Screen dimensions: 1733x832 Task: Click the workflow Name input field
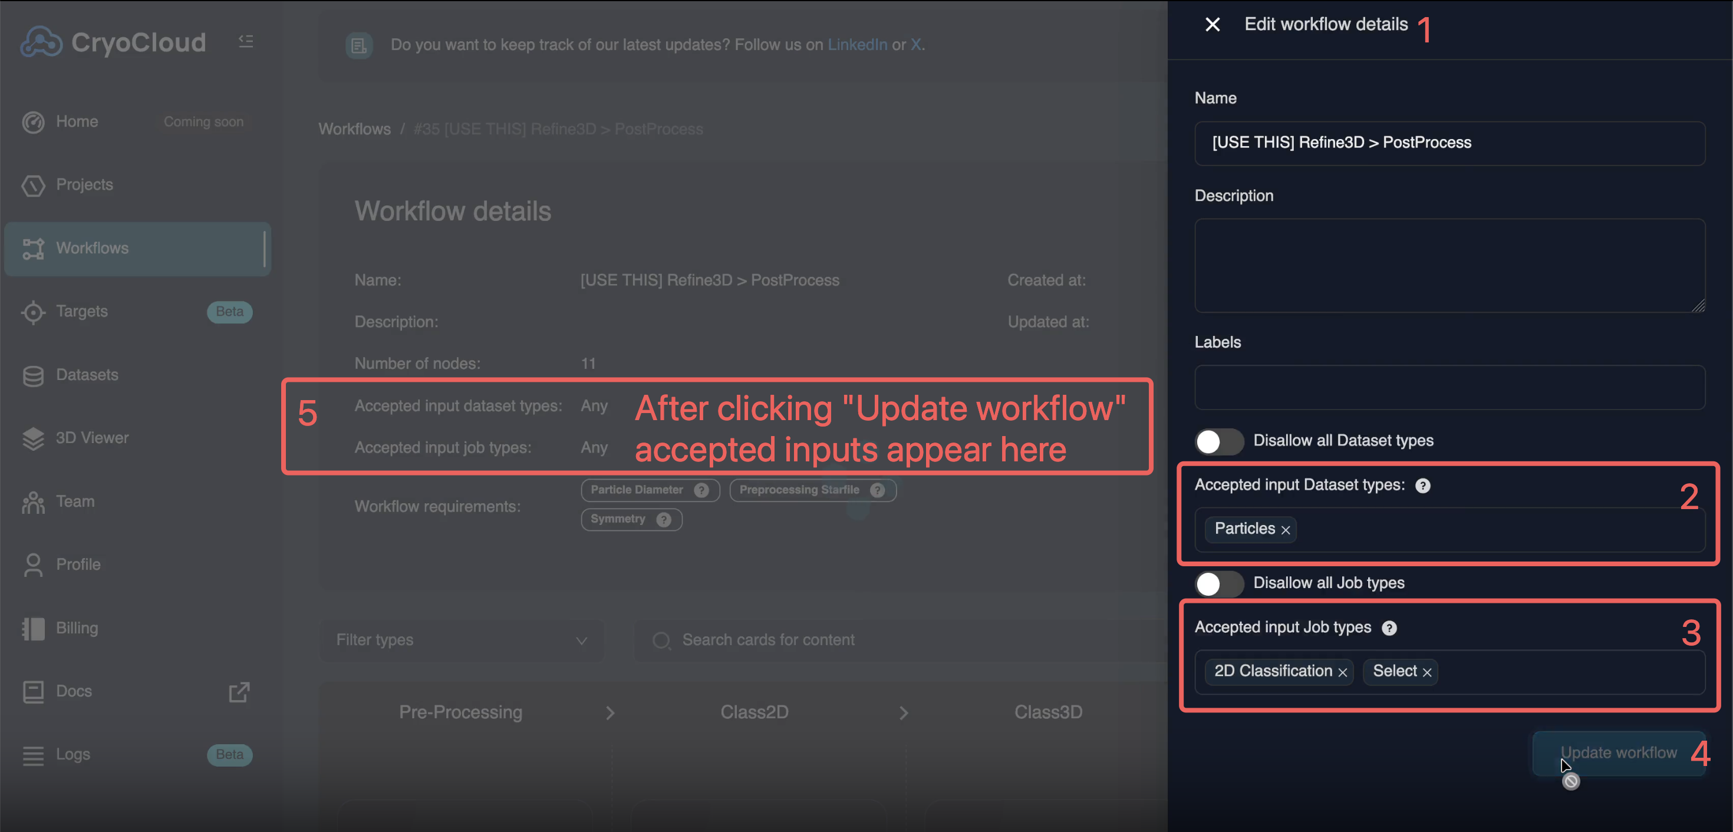point(1449,143)
